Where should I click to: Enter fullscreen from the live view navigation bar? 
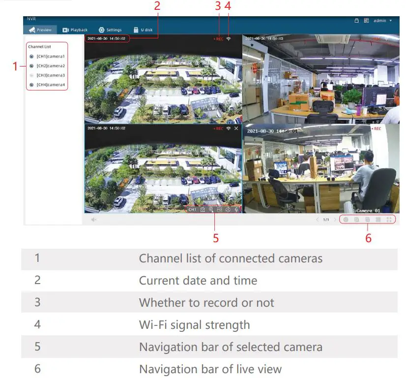click(x=389, y=220)
